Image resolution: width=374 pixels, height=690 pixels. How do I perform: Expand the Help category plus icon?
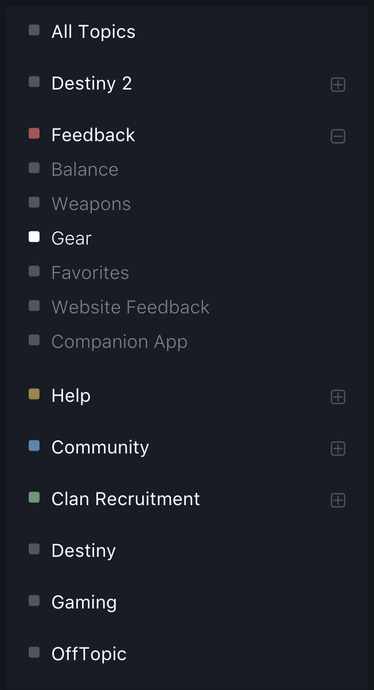click(338, 397)
